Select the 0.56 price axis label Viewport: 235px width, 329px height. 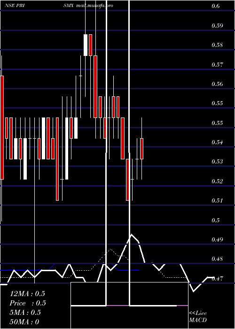click(217, 84)
